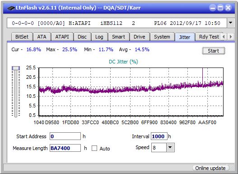Click the Interval input field

[x=159, y=136]
